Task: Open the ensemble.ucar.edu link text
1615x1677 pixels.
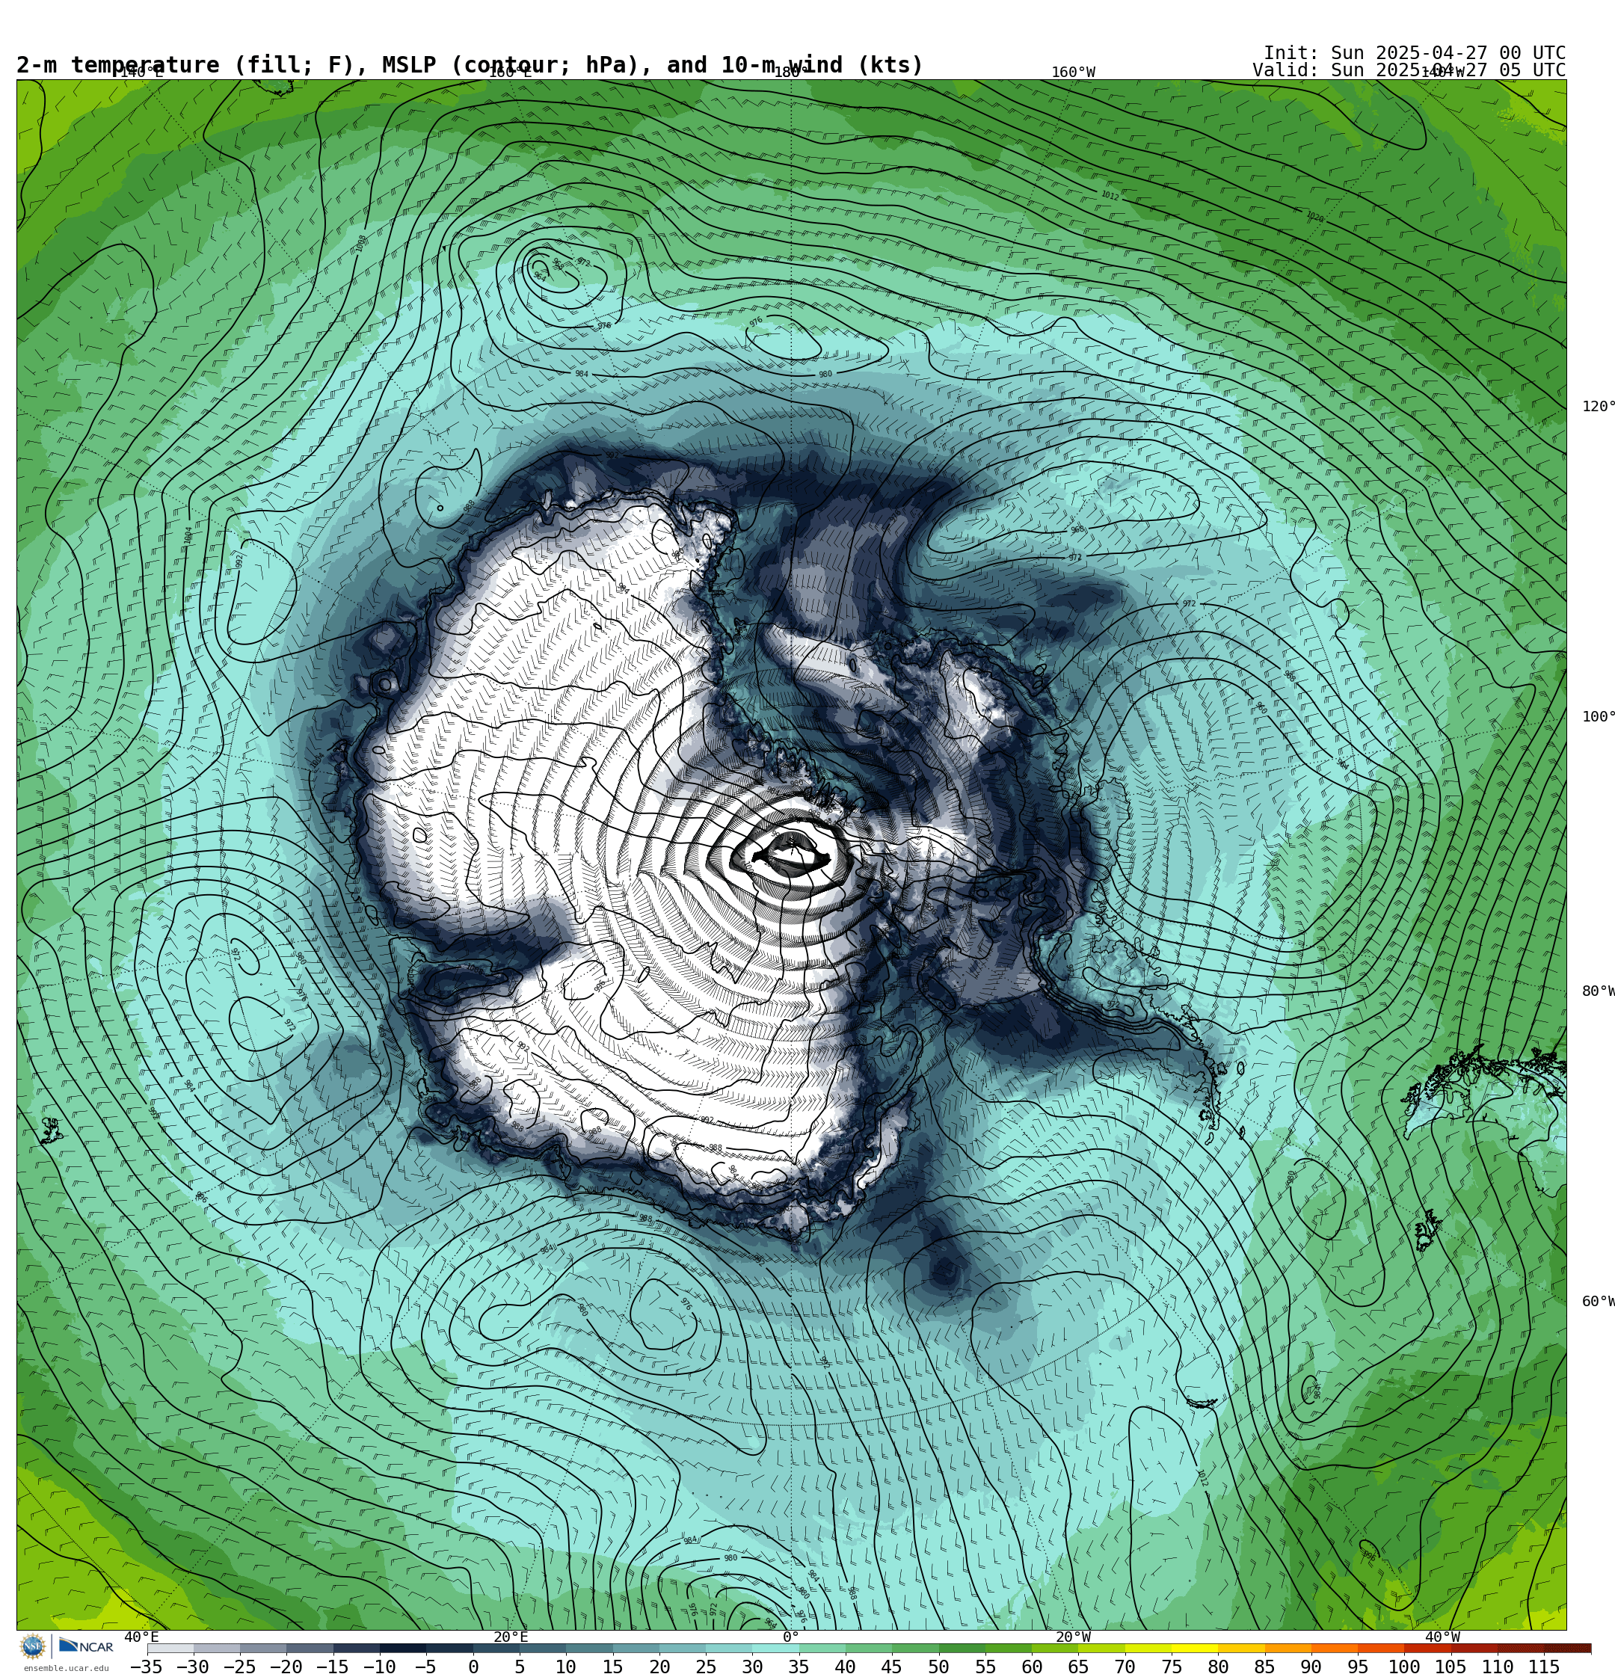Action: pos(67,1667)
